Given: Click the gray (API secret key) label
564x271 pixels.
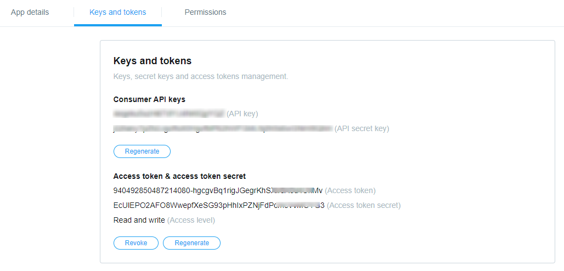Looking at the screenshot, I should tap(362, 128).
